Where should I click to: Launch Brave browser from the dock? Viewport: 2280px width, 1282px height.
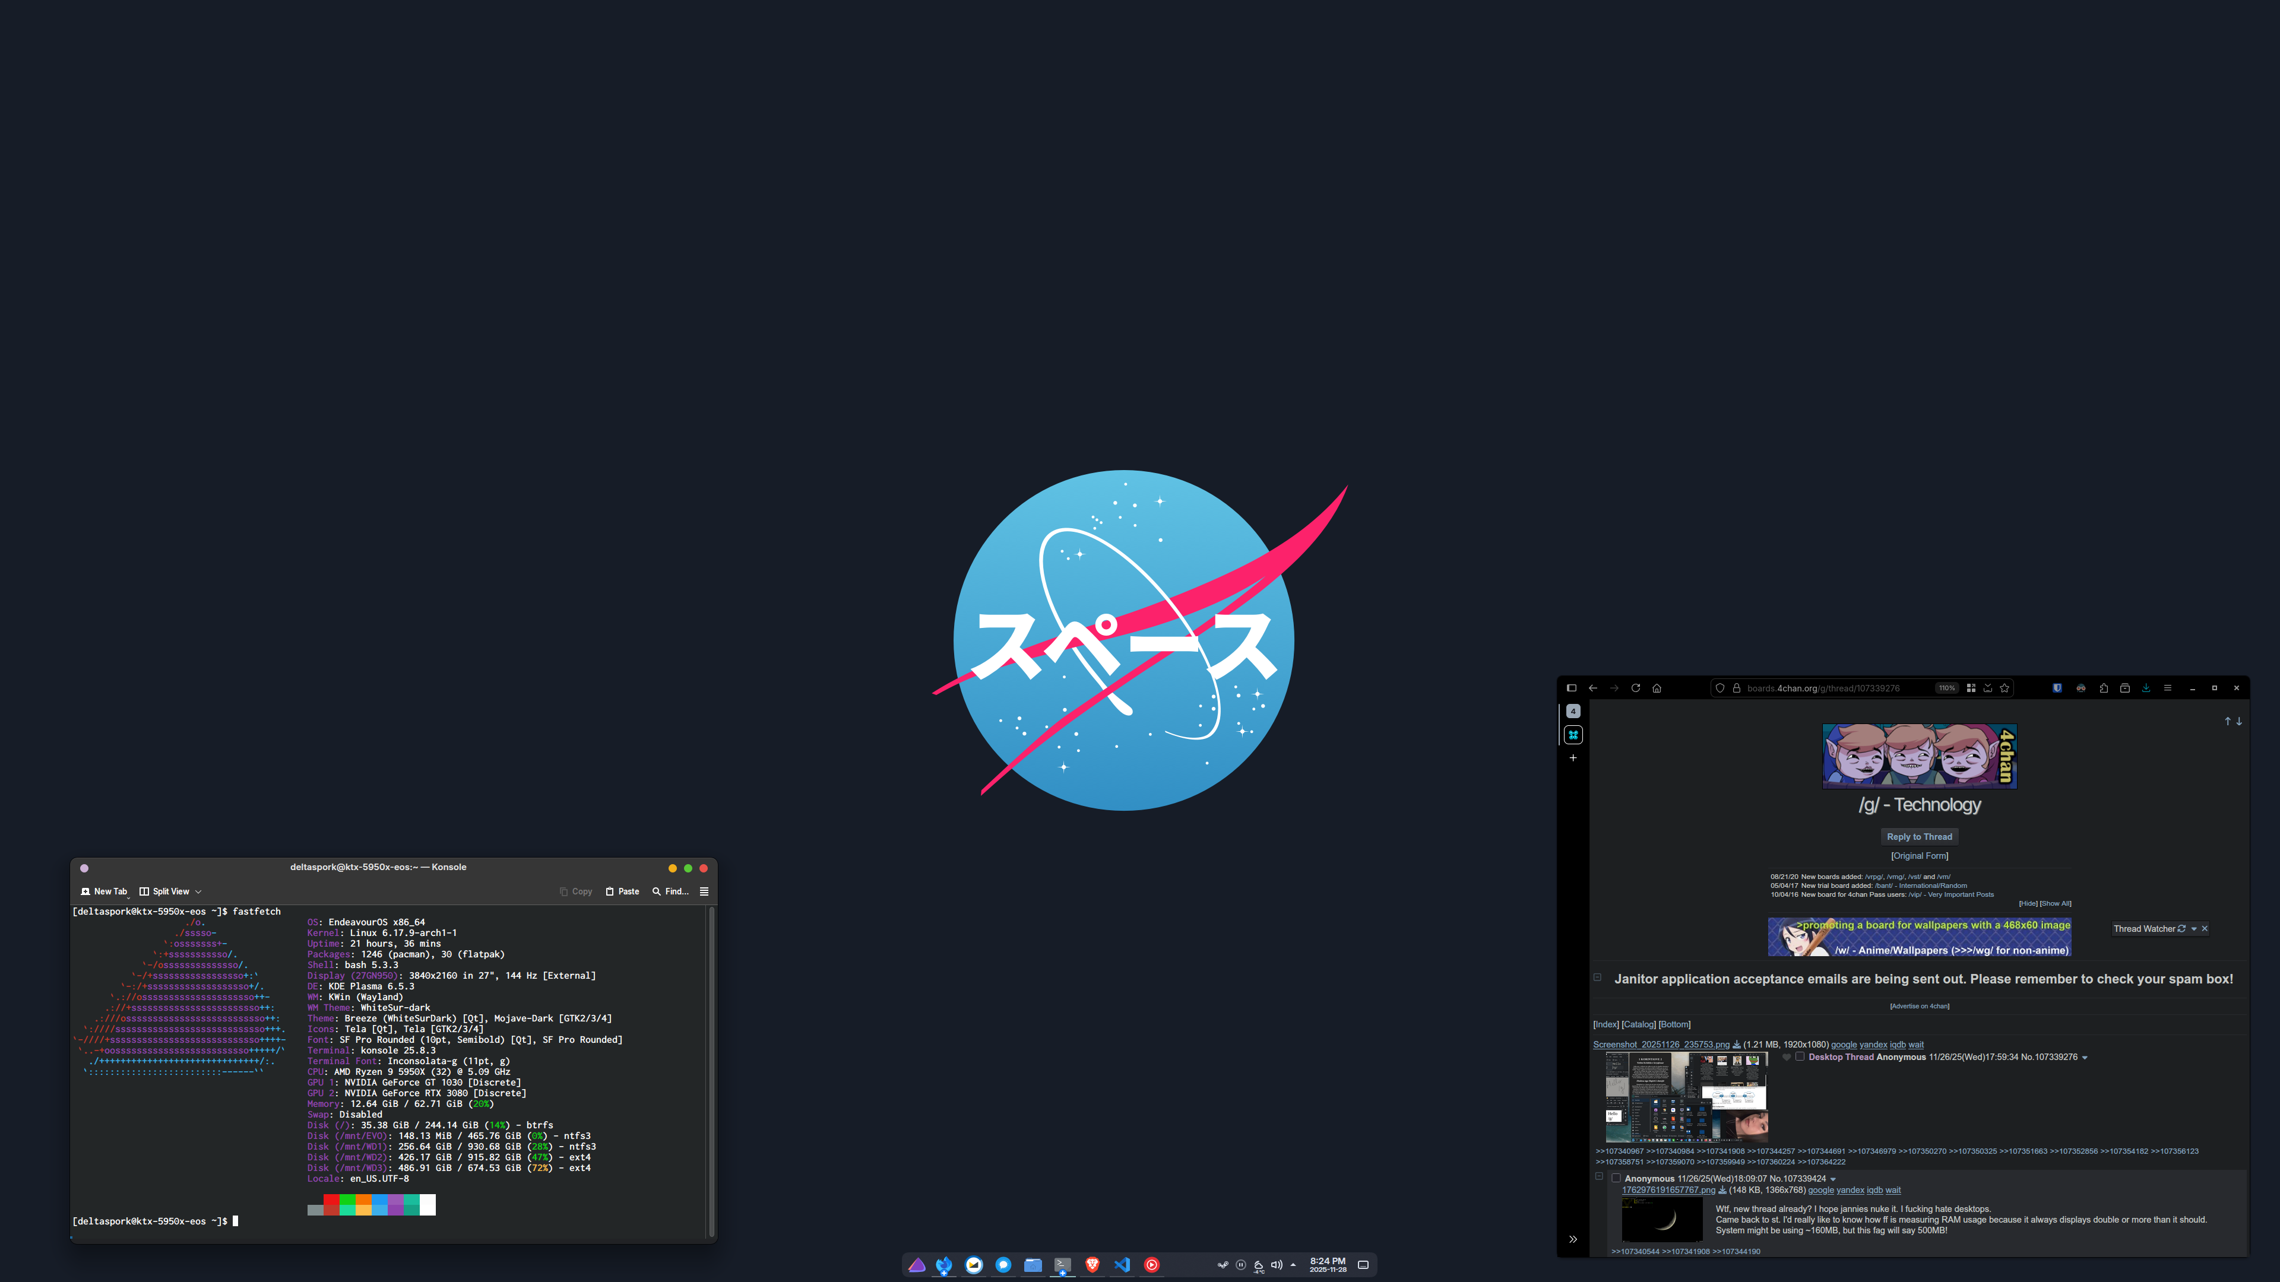tap(1092, 1265)
